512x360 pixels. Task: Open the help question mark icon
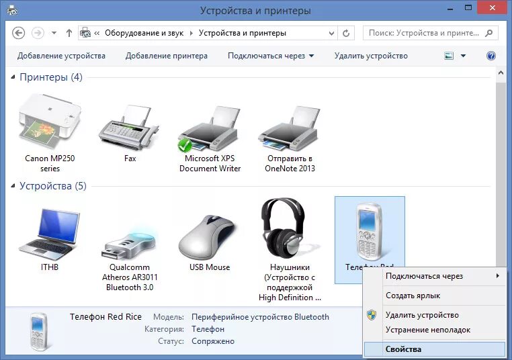(490, 56)
